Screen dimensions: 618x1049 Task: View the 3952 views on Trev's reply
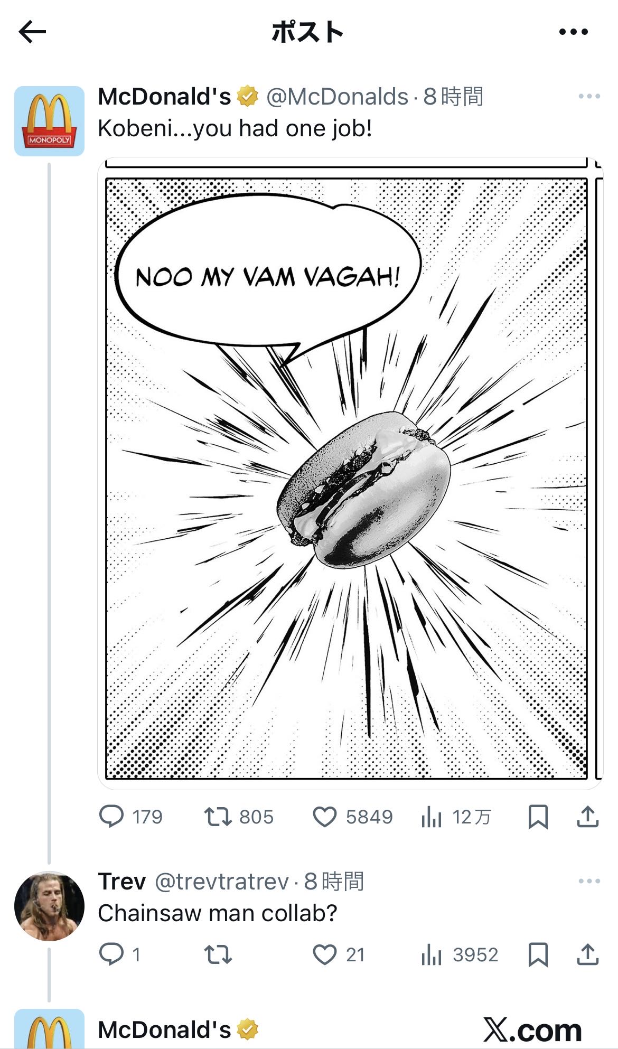tap(432, 955)
